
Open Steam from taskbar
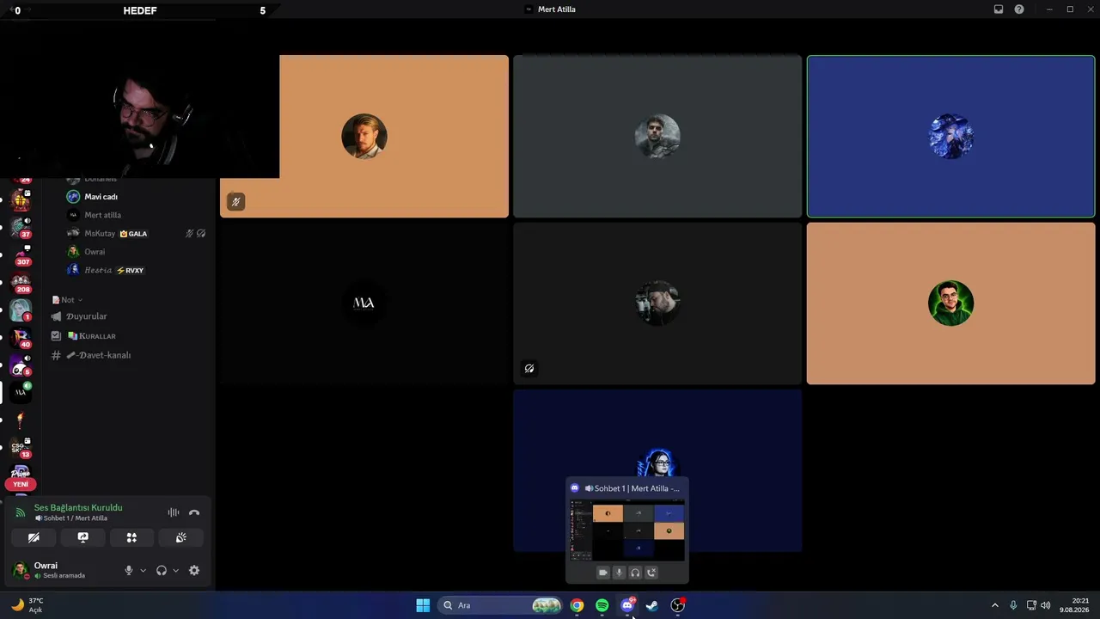(652, 605)
